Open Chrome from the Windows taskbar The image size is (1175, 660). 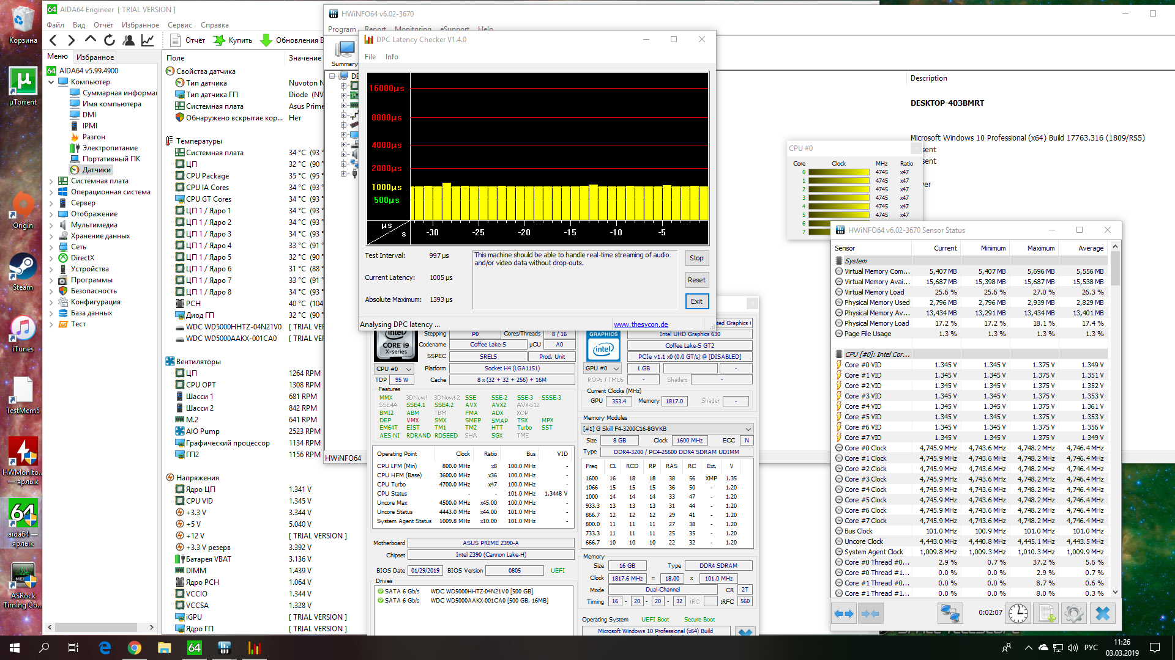pyautogui.click(x=135, y=648)
